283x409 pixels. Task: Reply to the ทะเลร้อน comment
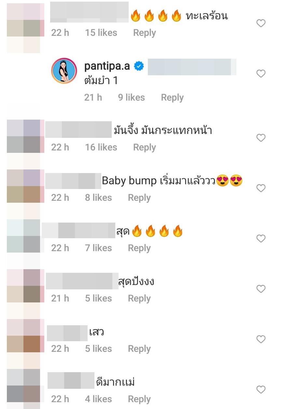[x=144, y=33]
